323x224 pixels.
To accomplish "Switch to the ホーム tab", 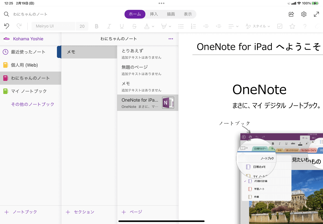I will point(135,14).
